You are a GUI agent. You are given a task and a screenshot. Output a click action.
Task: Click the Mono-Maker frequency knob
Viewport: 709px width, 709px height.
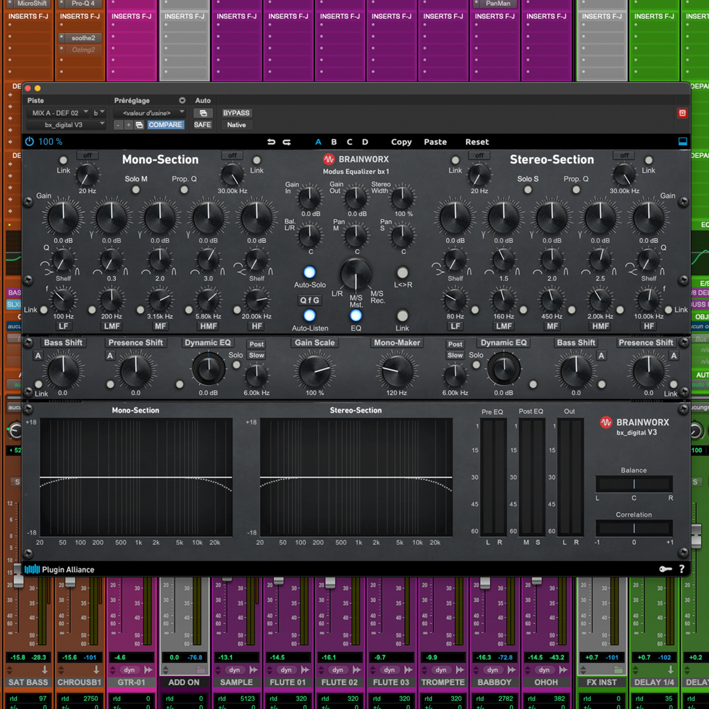397,371
